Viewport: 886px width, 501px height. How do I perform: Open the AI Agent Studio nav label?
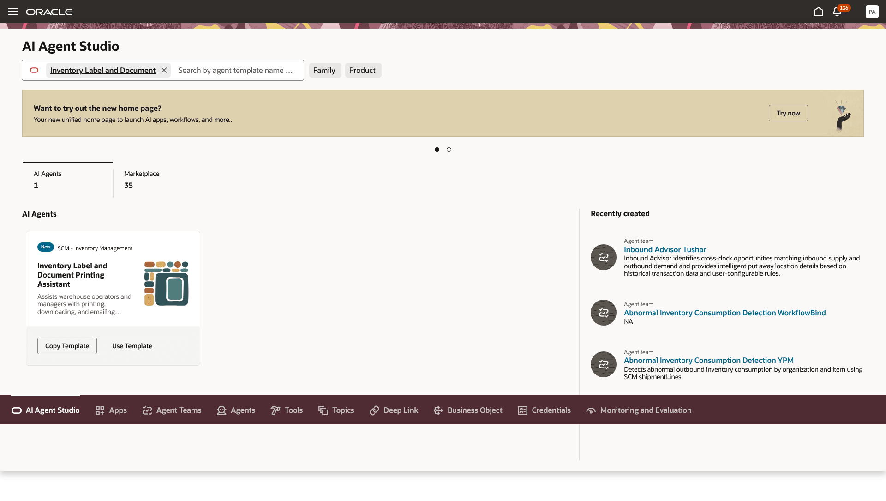53,410
